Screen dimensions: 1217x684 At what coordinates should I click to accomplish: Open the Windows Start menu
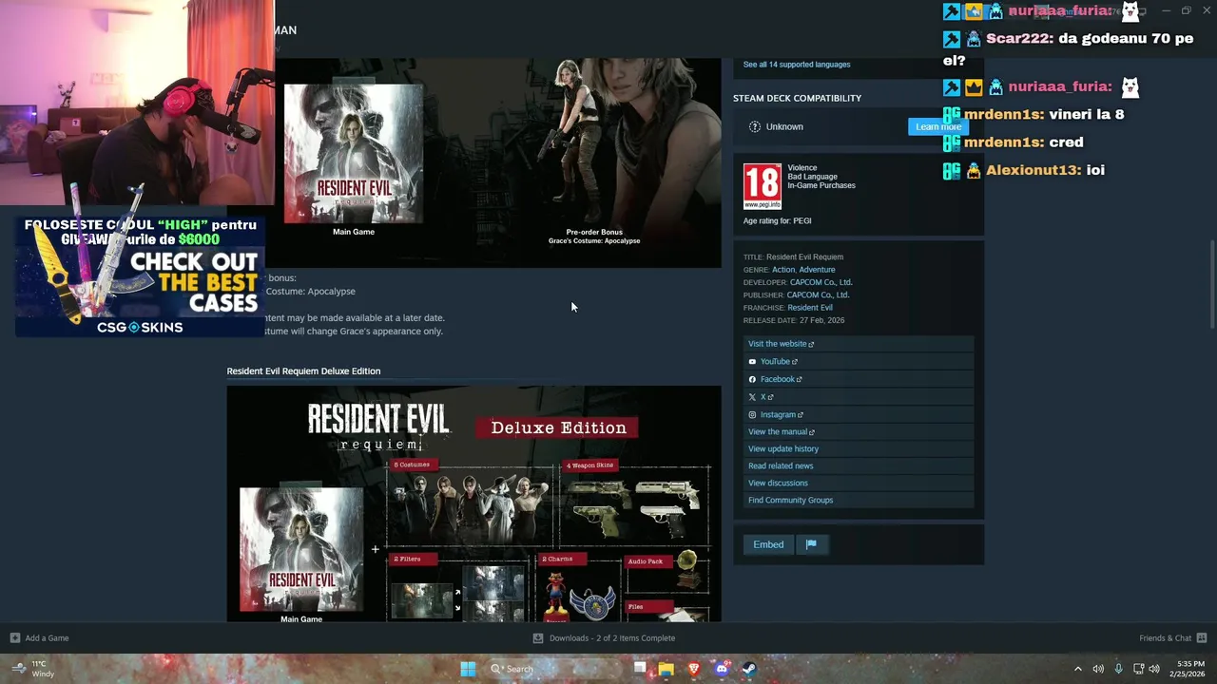point(468,669)
